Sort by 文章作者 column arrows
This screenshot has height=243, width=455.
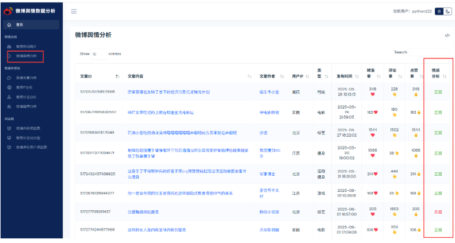tap(282, 76)
